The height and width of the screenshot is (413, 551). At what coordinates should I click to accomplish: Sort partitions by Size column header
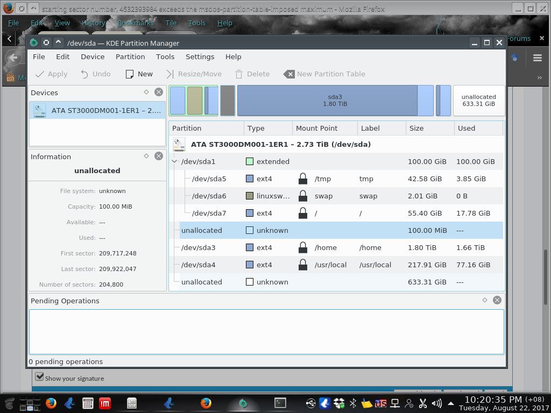[x=416, y=128]
